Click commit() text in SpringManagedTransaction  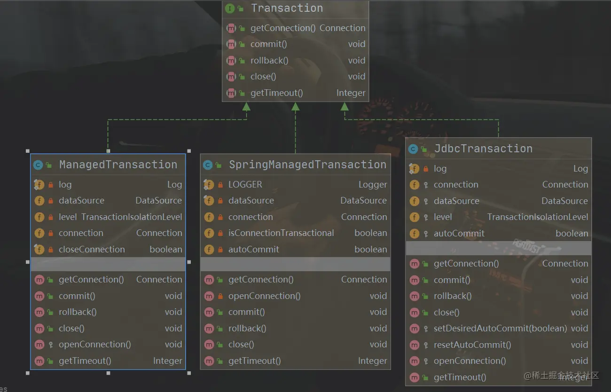246,312
